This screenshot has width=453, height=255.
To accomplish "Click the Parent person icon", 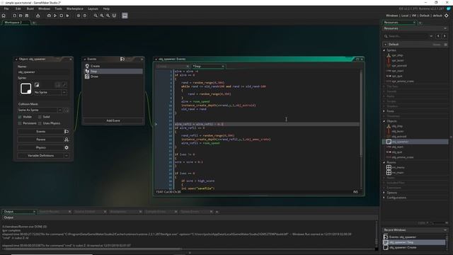I will click(67, 140).
